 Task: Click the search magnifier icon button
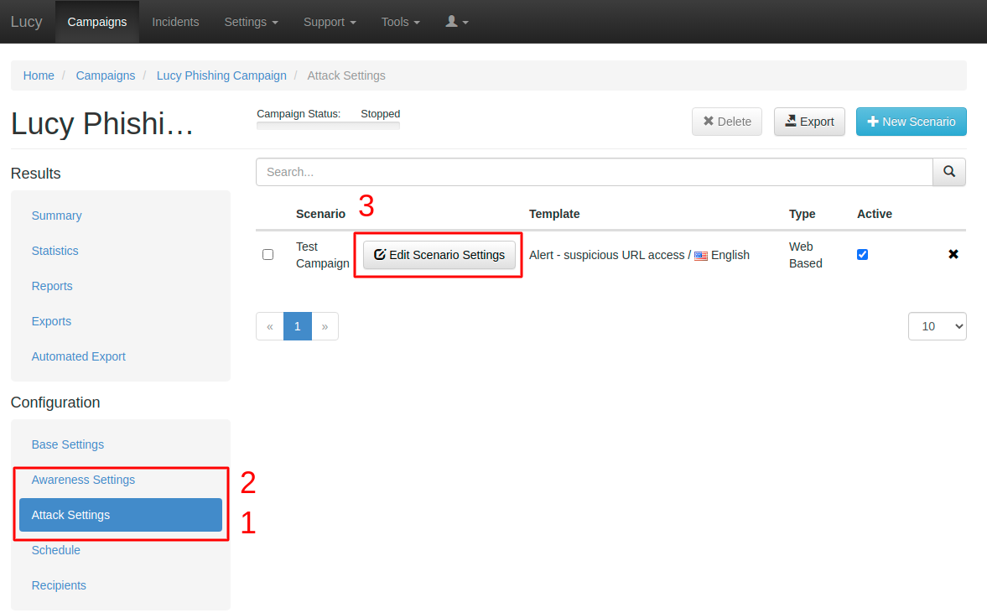949,172
